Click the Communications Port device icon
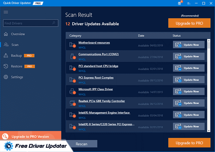 tap(73, 56)
